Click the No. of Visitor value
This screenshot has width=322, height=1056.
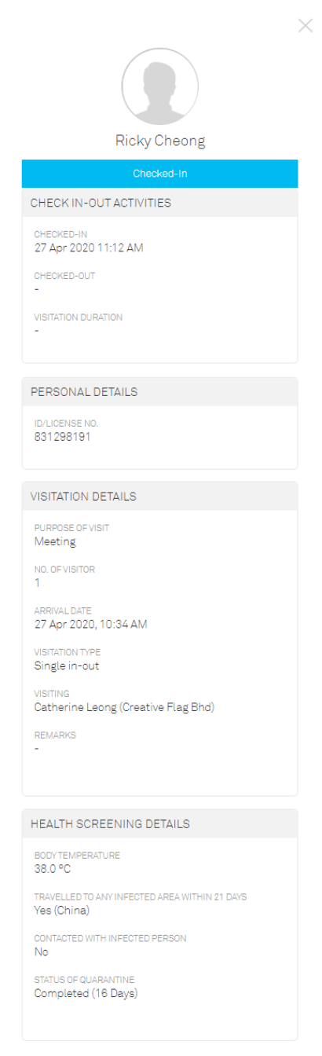(37, 583)
